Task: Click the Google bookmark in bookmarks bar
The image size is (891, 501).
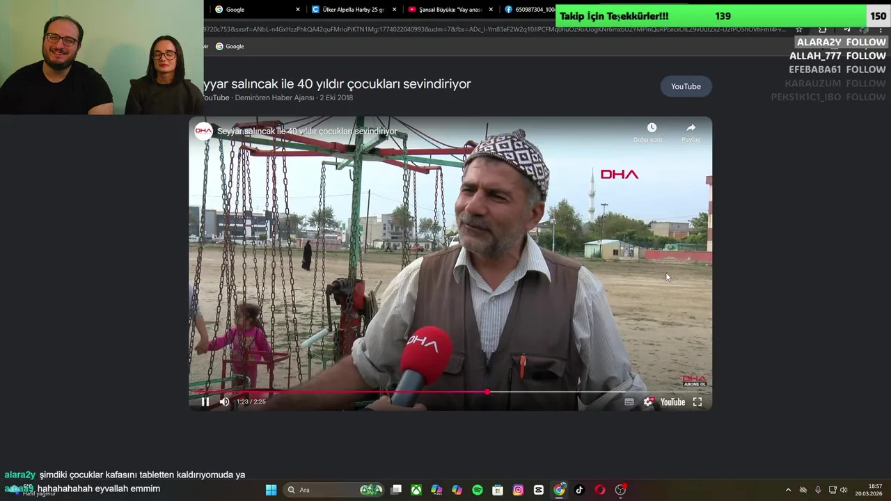Action: 230,46
